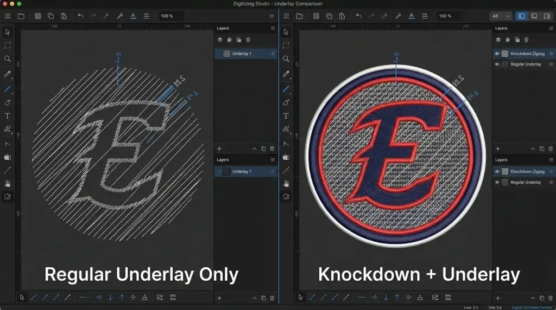Select the hand pan tool in left pane sidebar
The height and width of the screenshot is (310, 556).
(x=8, y=183)
